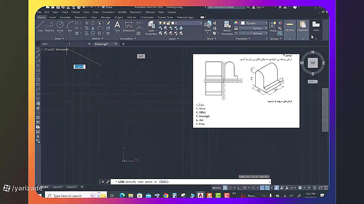The height and width of the screenshot is (204, 364).
Task: Open the Parametric menu in menu bar
Action: (136, 12)
